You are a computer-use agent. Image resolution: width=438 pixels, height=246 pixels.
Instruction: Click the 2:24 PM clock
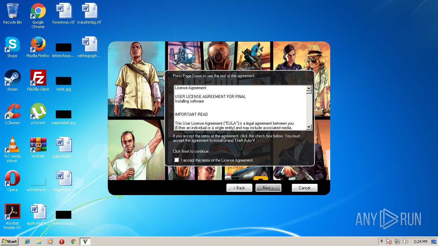(x=420, y=242)
